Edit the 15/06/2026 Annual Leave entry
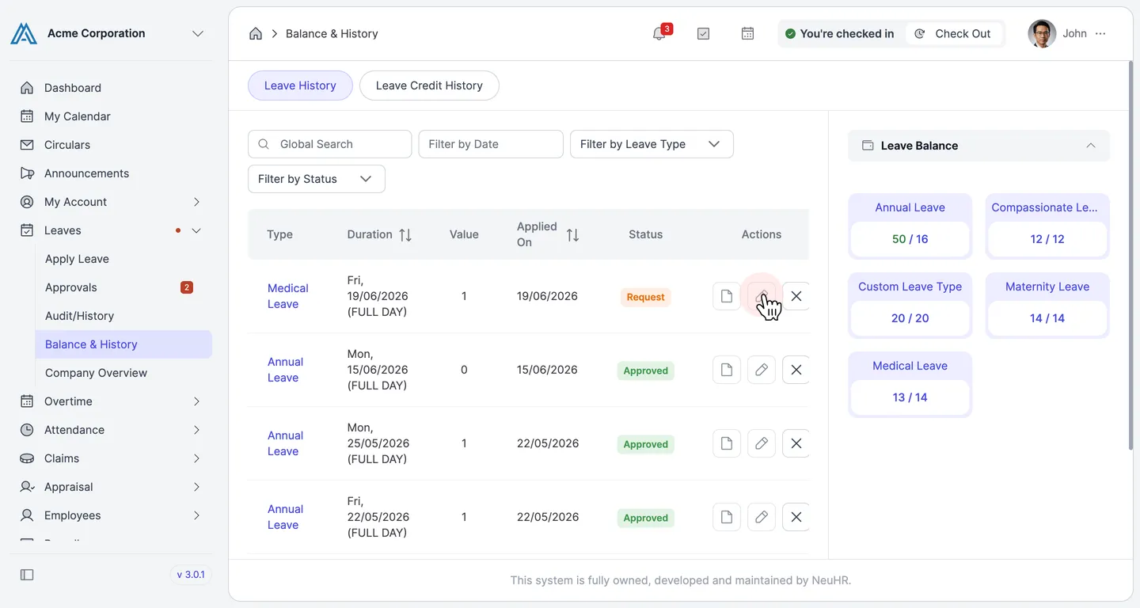Viewport: 1140px width, 608px height. 762,370
